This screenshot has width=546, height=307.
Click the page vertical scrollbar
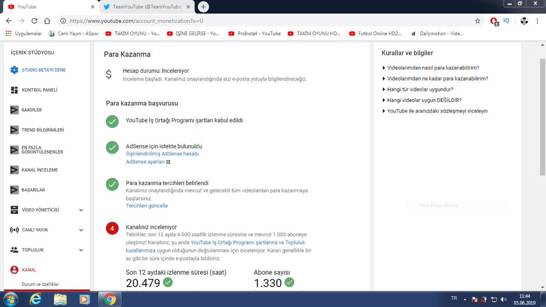click(542, 117)
